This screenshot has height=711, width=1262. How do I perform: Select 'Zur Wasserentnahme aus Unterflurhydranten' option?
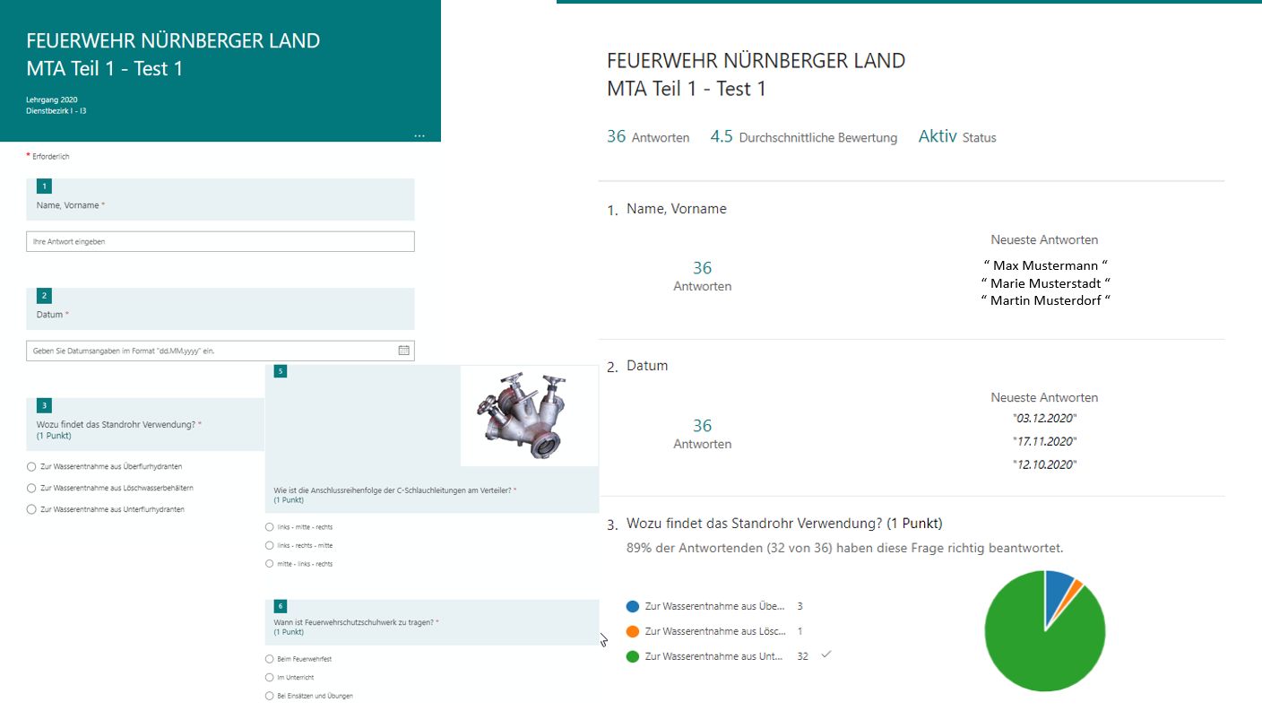[x=32, y=509]
